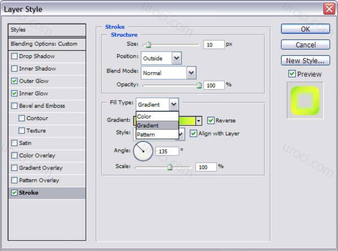The height and width of the screenshot is (251, 338).
Task: Click the New Style button
Action: [305, 60]
